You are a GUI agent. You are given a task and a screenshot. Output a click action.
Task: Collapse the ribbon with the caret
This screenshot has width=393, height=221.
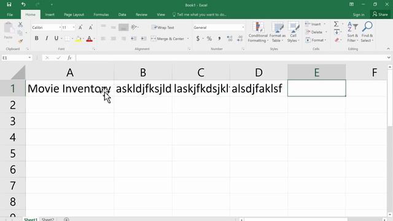[x=388, y=48]
